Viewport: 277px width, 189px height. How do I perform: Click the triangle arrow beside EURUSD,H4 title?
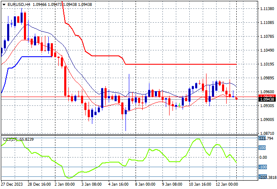pyautogui.click(x=4, y=4)
